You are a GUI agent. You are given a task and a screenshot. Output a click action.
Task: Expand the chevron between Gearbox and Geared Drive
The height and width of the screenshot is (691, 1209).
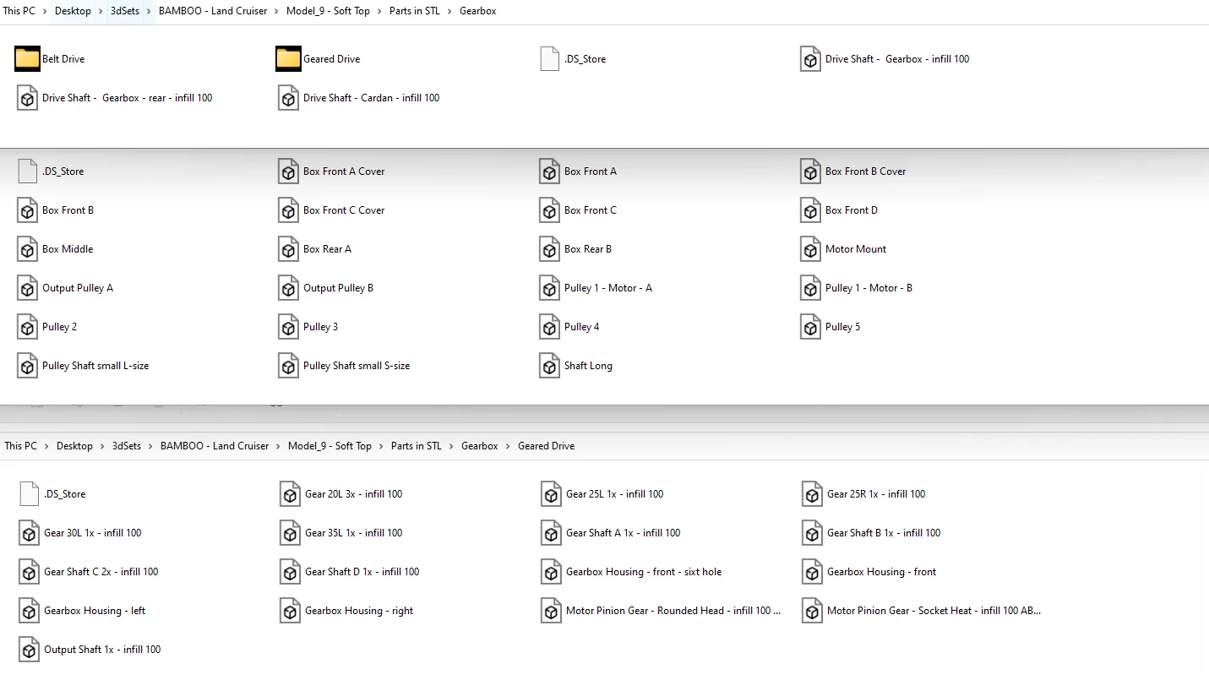point(508,446)
